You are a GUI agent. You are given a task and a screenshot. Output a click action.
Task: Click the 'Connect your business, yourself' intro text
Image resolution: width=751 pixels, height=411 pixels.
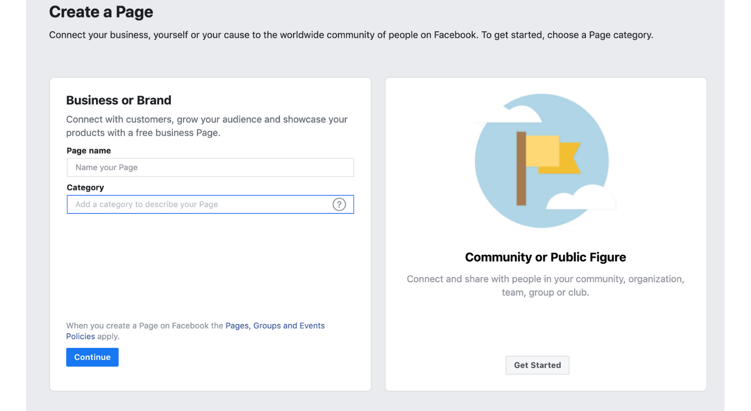click(351, 35)
